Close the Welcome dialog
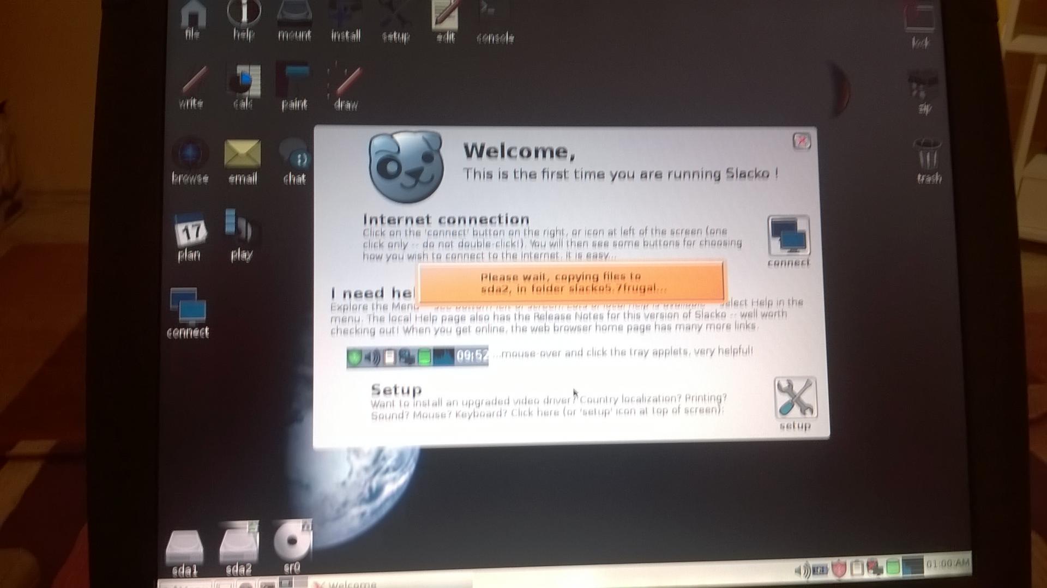Image resolution: width=1047 pixels, height=588 pixels. point(802,142)
